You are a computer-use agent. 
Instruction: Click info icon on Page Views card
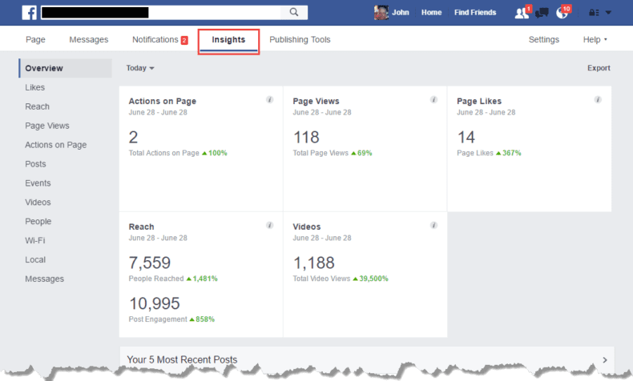(x=433, y=100)
